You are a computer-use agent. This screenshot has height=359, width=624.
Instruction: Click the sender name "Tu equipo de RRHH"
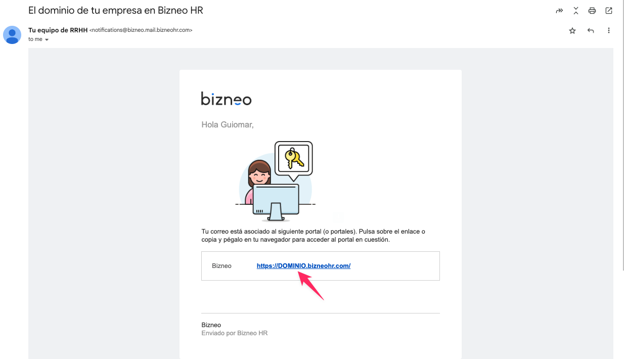point(58,30)
